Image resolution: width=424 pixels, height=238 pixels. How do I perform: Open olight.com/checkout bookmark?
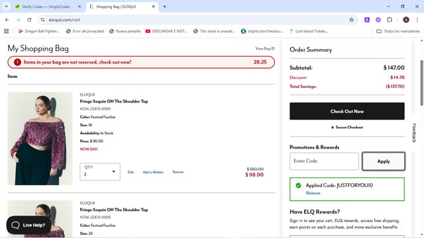point(262,31)
